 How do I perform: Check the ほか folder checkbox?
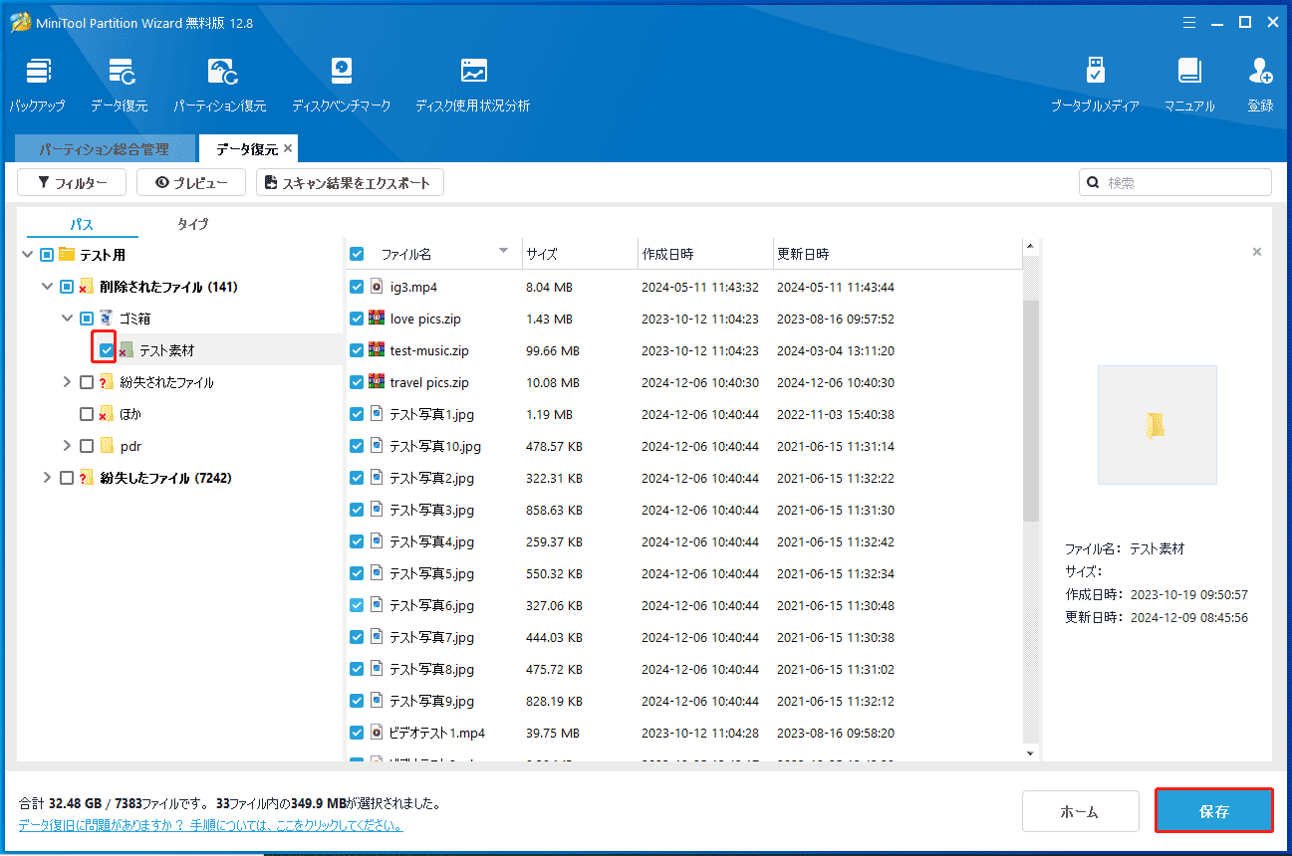pos(87,414)
